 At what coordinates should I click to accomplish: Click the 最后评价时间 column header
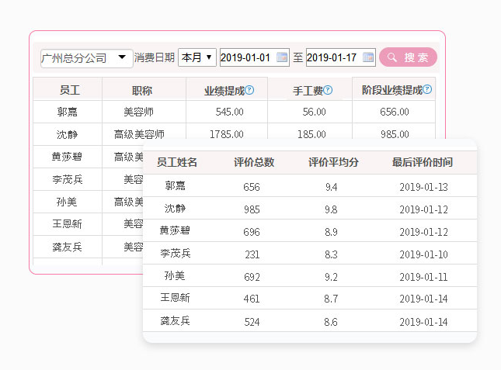(x=423, y=163)
